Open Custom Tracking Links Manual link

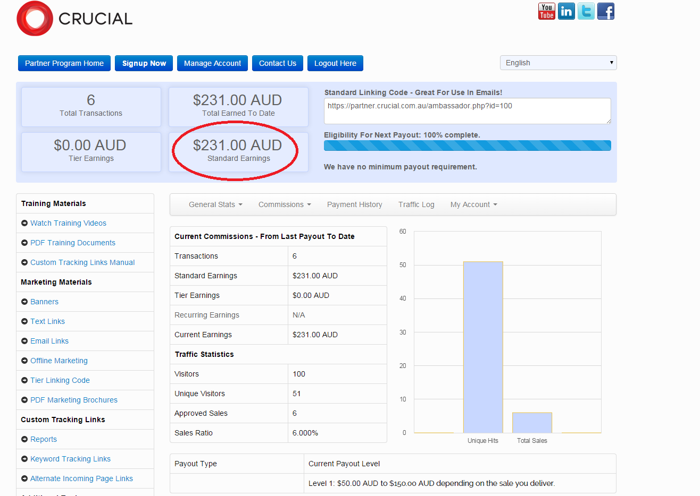click(82, 262)
